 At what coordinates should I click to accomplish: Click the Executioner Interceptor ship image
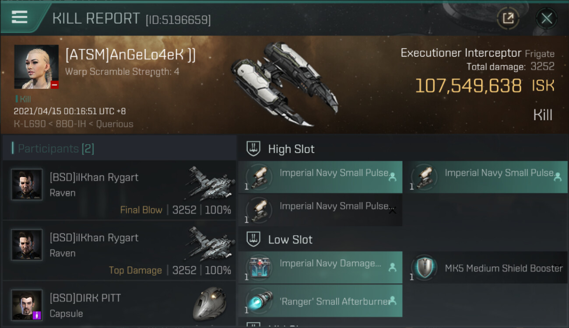(x=284, y=83)
